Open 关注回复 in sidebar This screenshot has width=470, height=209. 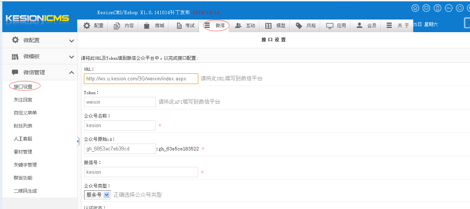[x=23, y=100]
